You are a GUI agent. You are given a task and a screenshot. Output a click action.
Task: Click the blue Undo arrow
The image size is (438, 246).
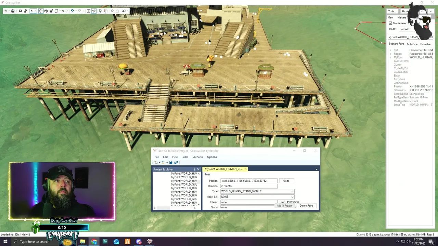[72, 11]
